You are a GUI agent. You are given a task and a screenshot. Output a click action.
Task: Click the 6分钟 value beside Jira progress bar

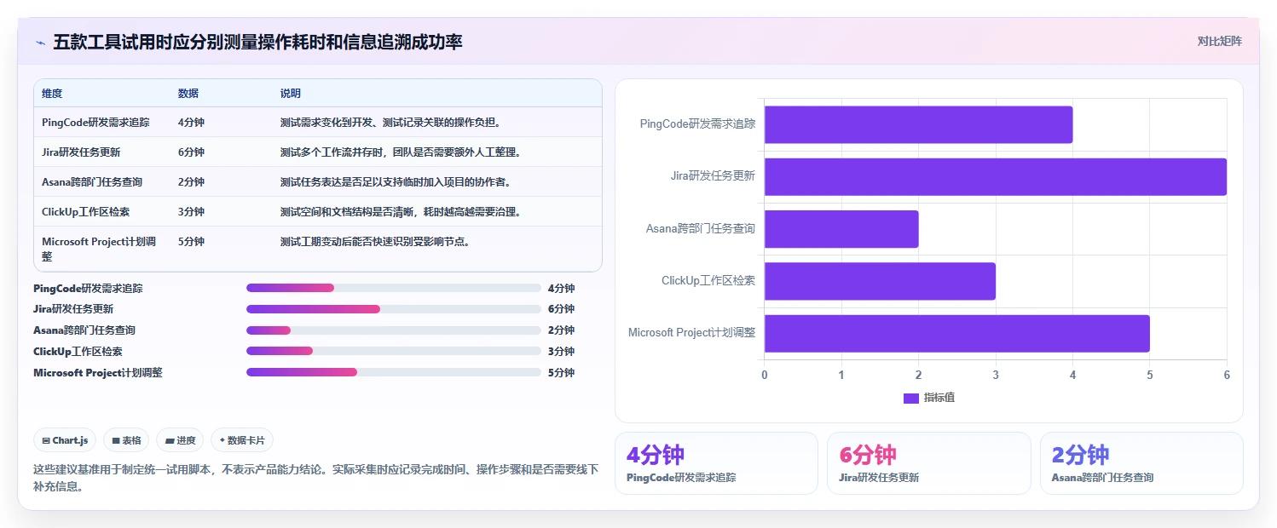[561, 309]
